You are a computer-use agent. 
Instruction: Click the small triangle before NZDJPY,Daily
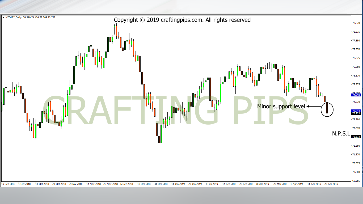pos(3,18)
